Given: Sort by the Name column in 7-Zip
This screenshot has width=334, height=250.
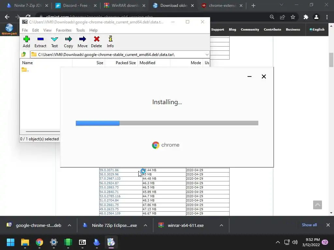Looking at the screenshot, I should (46, 63).
